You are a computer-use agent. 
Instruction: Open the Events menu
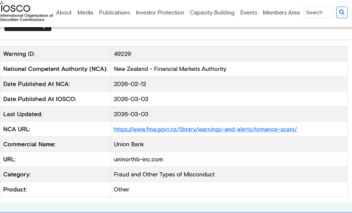[x=249, y=12]
